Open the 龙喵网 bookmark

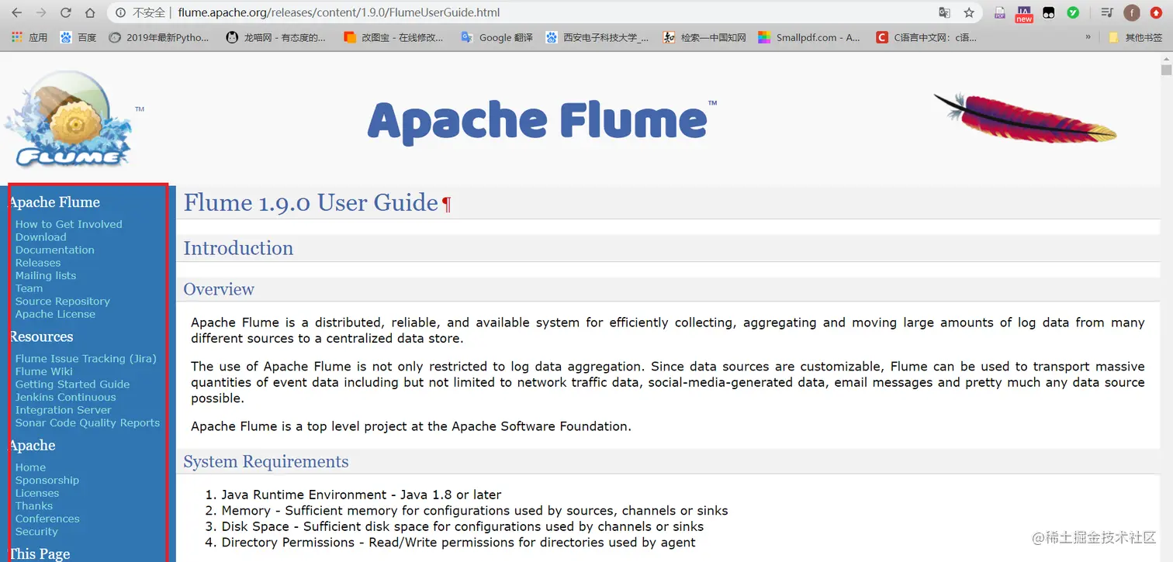click(x=276, y=37)
